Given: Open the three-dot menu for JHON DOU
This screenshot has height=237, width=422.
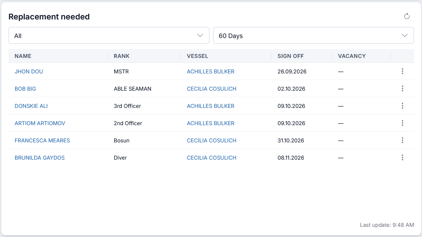Looking at the screenshot, I should click(403, 71).
